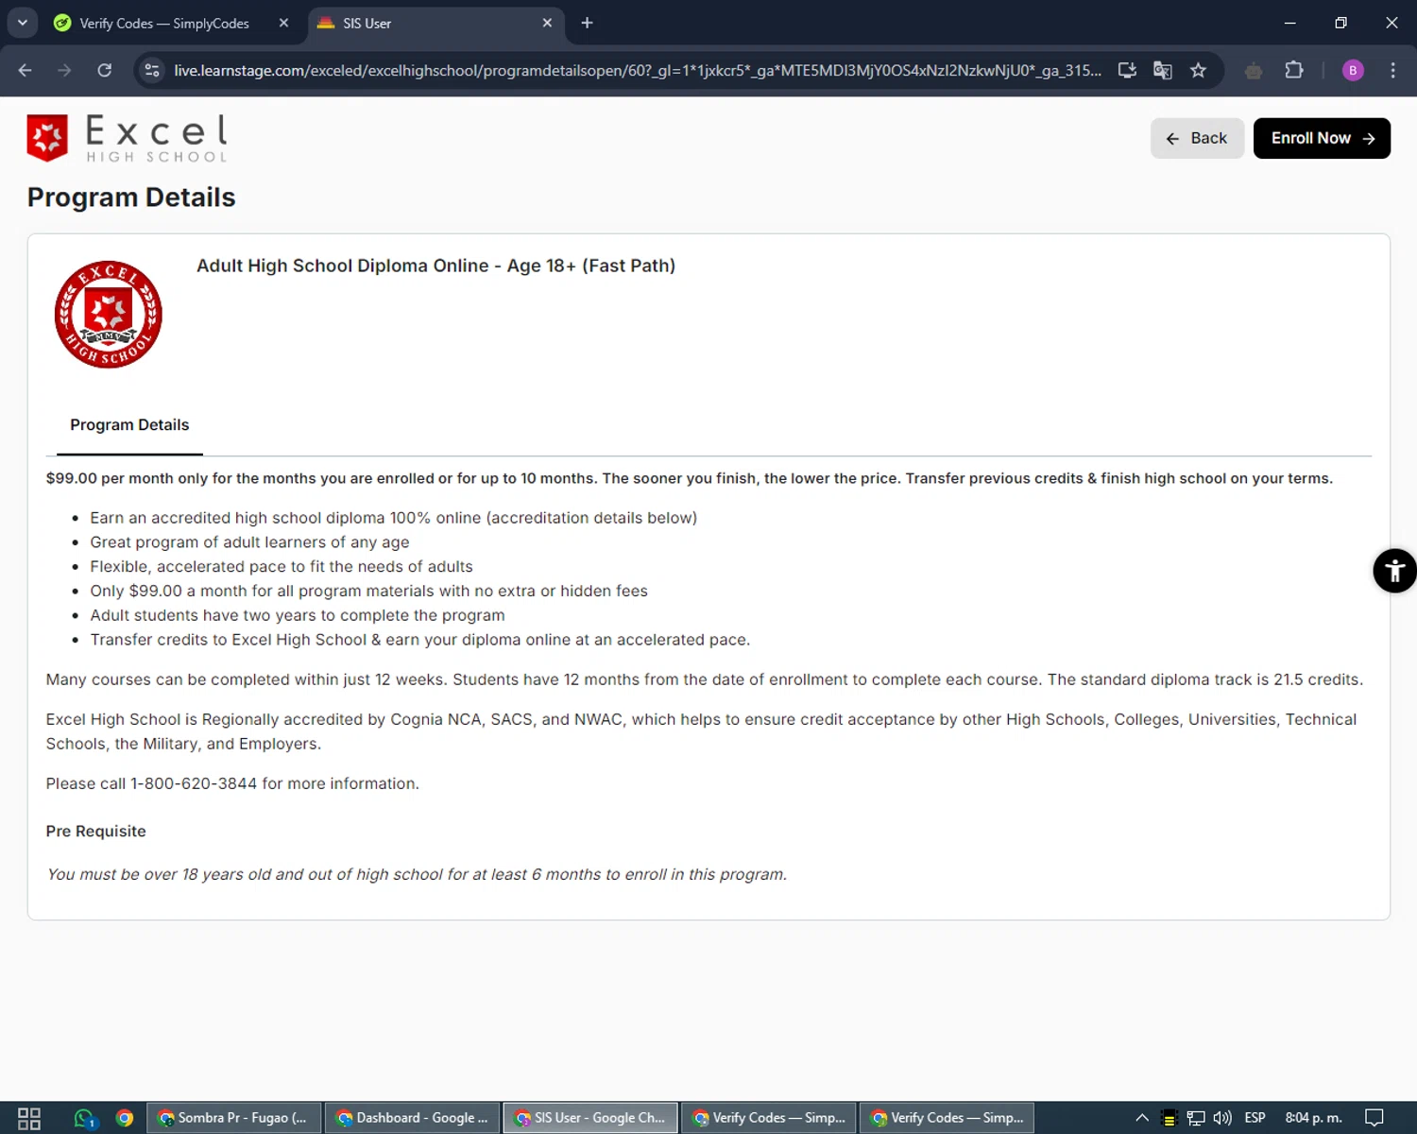Close the SIS User browser tab
1417x1134 pixels.
click(547, 24)
